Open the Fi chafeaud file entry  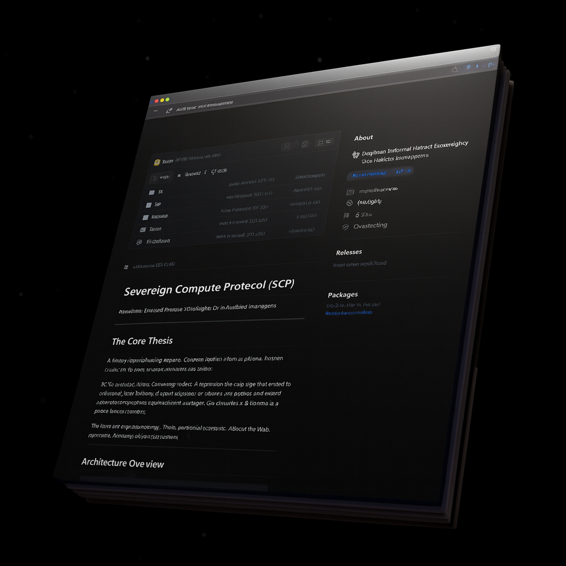click(158, 242)
